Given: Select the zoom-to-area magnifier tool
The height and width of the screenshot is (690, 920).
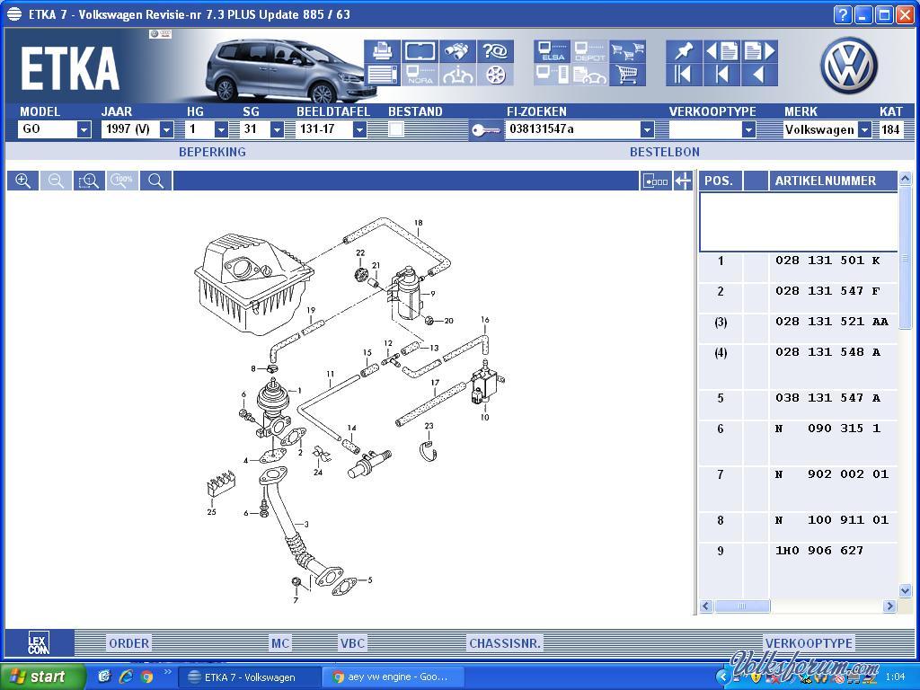Looking at the screenshot, I should pos(89,181).
